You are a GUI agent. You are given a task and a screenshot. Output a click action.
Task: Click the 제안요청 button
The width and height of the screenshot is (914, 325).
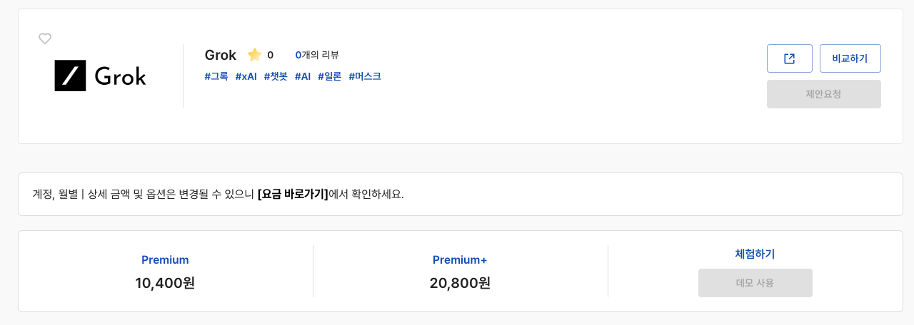(823, 94)
